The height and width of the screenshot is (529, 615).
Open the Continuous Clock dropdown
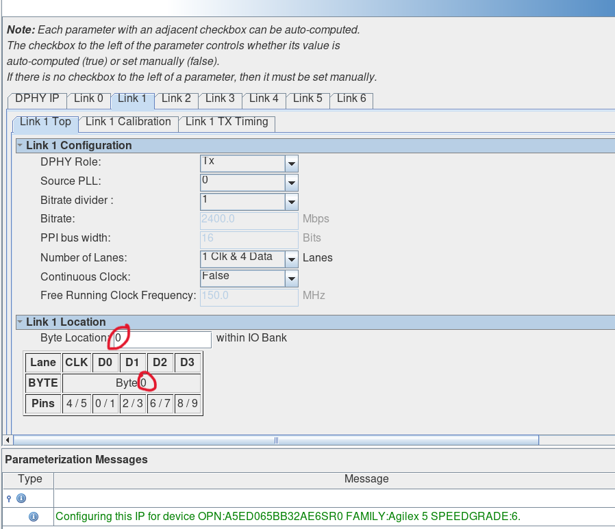pos(292,279)
